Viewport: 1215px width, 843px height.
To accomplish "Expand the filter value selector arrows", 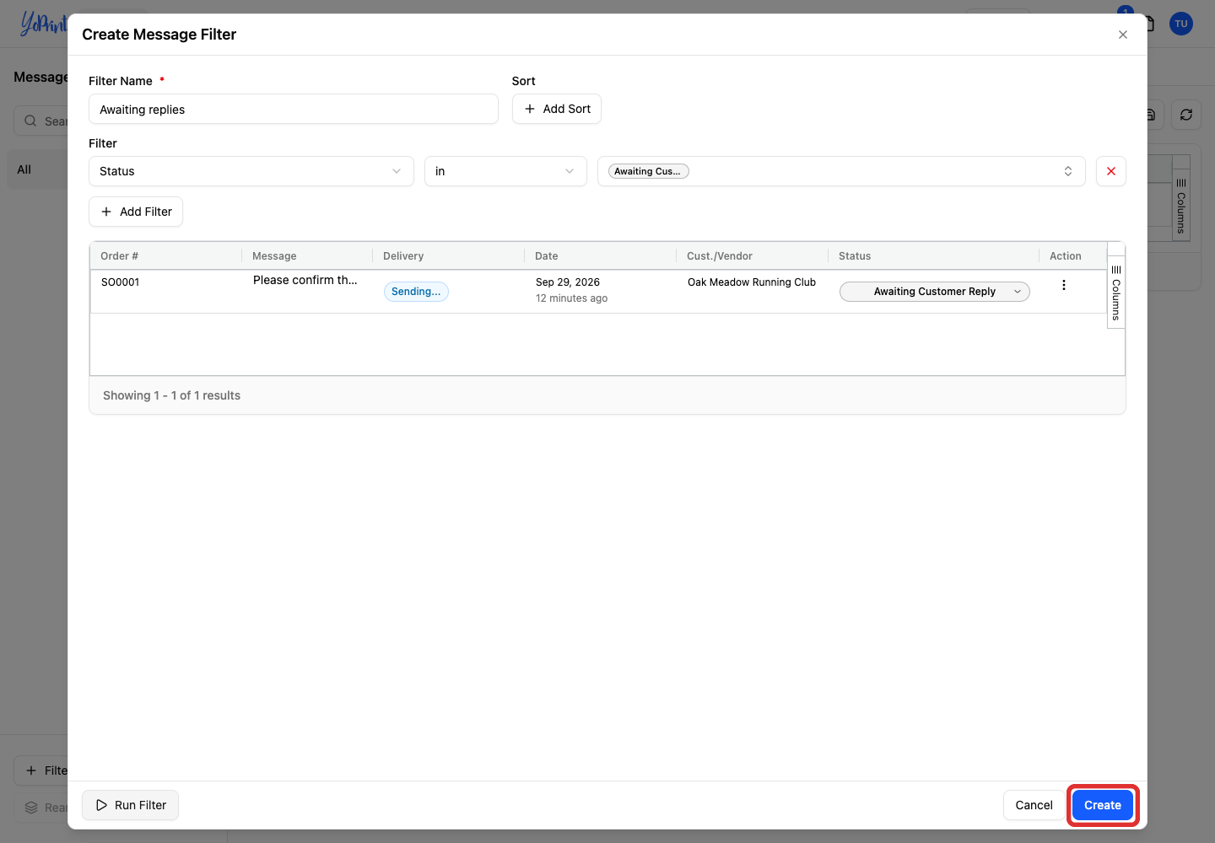I will [1068, 171].
